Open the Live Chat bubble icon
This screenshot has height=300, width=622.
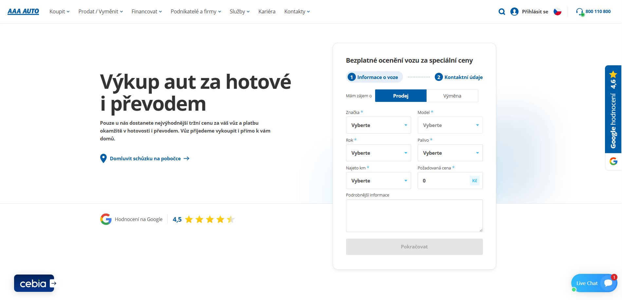click(608, 283)
